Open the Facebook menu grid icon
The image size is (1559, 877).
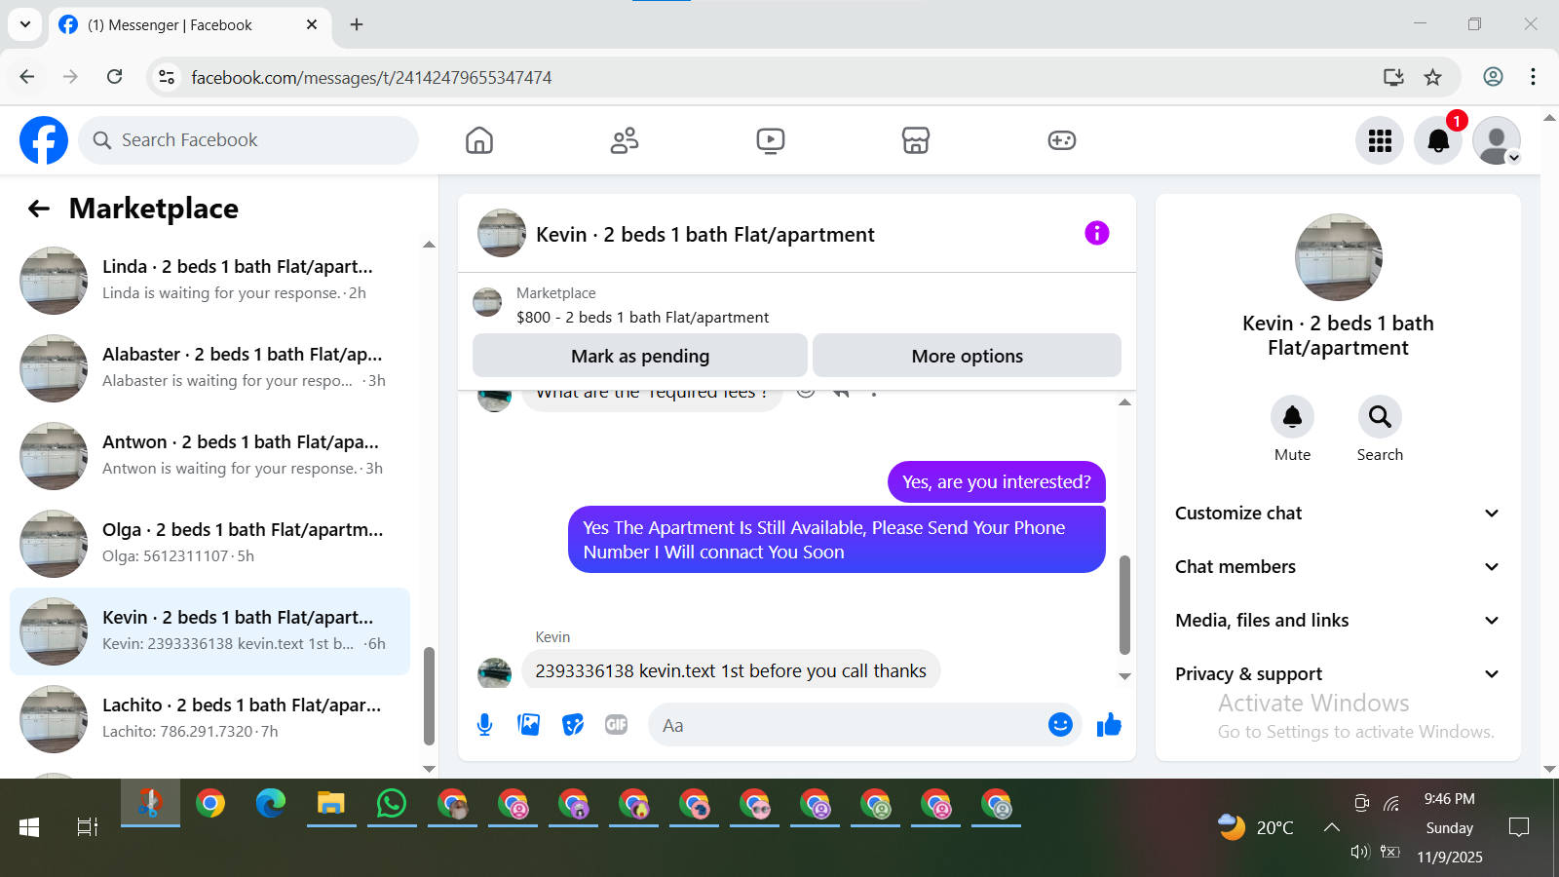(x=1380, y=140)
